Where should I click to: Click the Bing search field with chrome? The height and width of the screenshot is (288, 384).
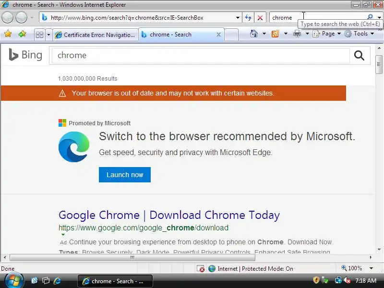[x=201, y=56]
